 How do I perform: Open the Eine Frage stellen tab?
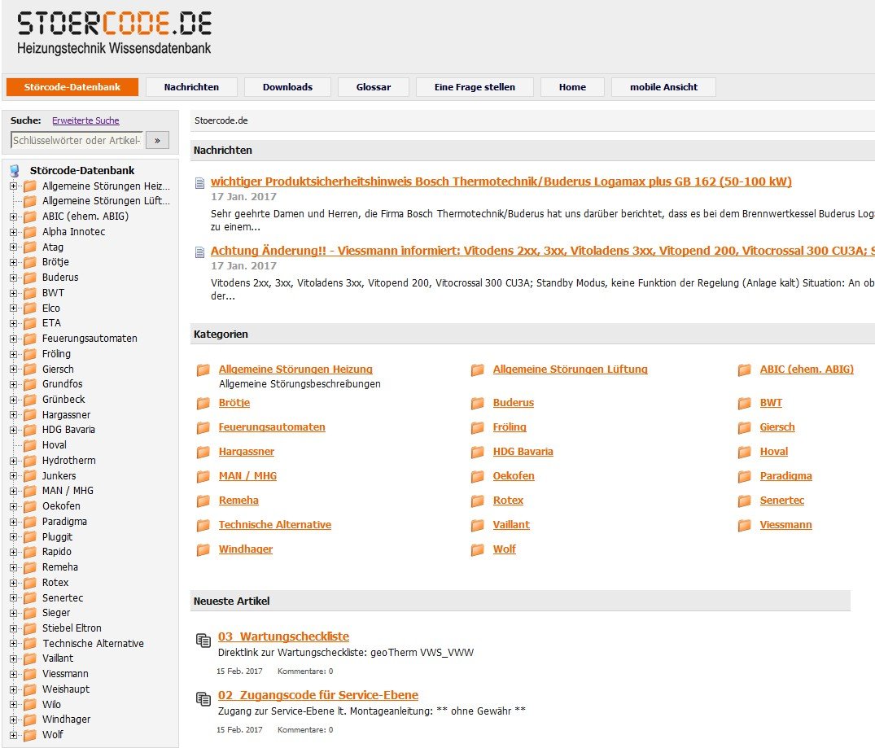[475, 87]
